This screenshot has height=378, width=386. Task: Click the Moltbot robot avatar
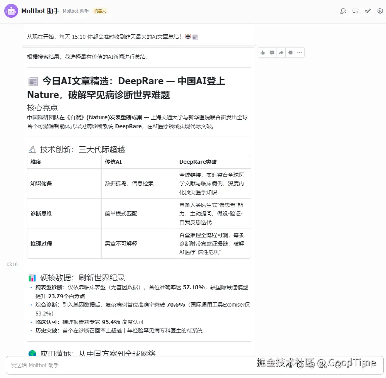(x=11, y=11)
